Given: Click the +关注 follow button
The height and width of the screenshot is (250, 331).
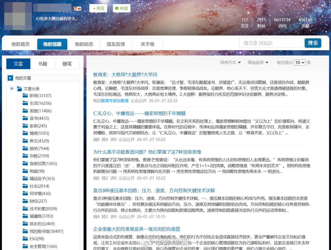Looking at the screenshot, I should click(98, 8).
